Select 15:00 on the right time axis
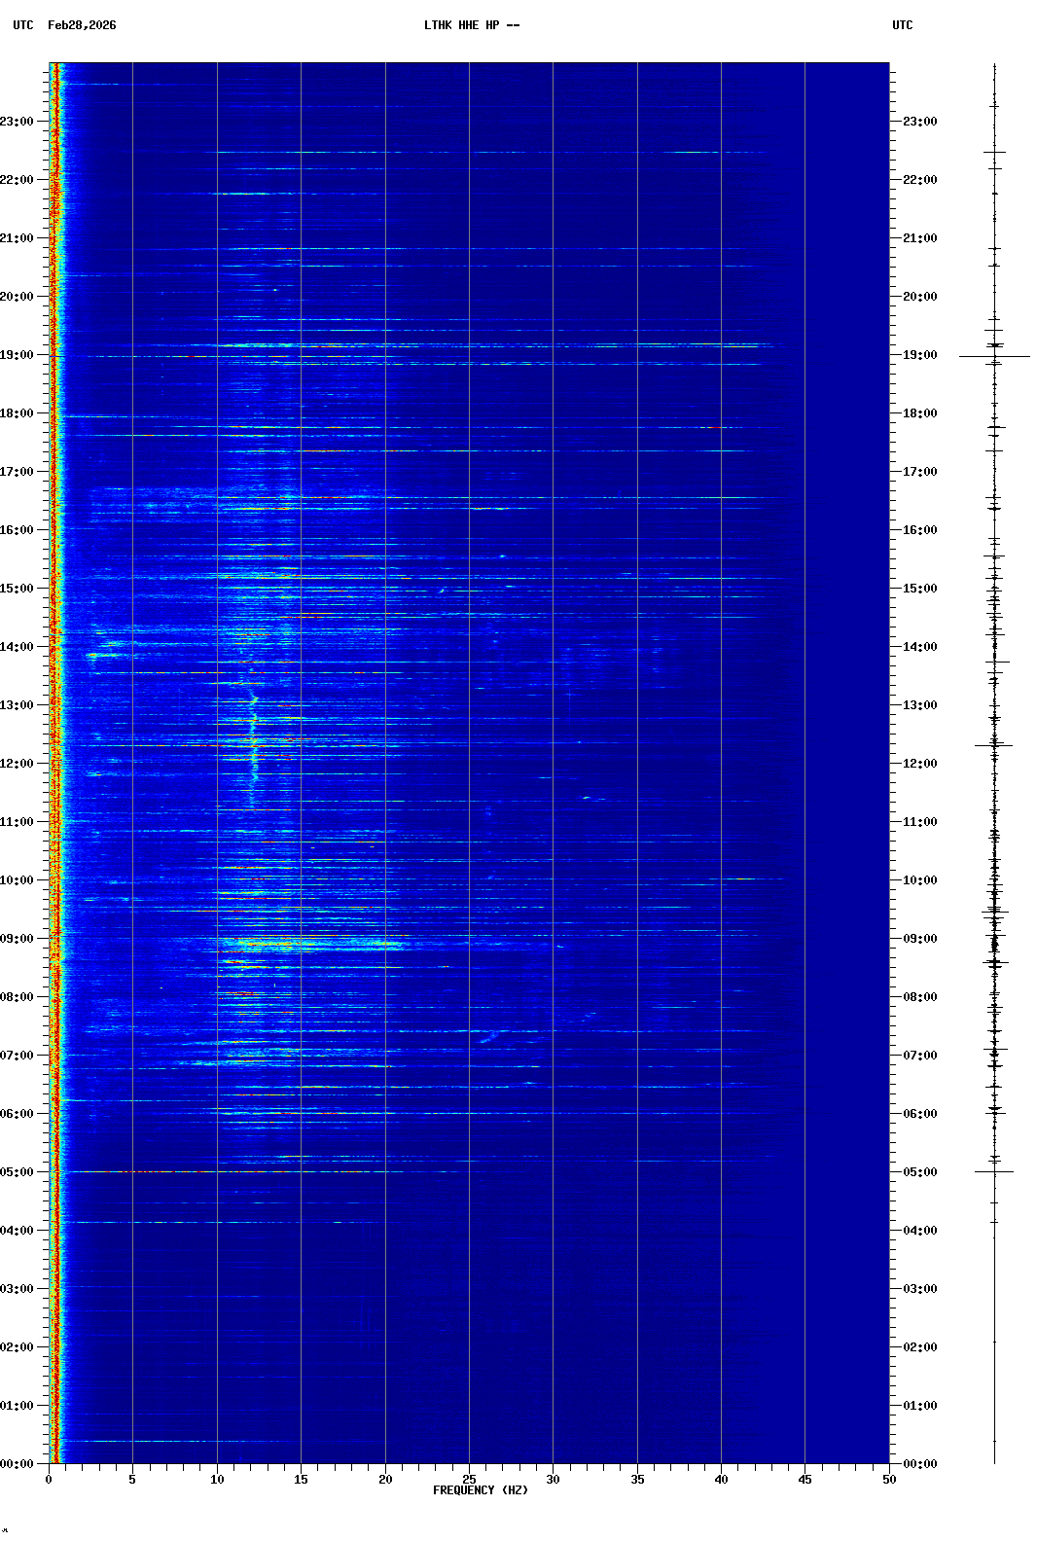This screenshot has width=1037, height=1541. pyautogui.click(x=919, y=589)
